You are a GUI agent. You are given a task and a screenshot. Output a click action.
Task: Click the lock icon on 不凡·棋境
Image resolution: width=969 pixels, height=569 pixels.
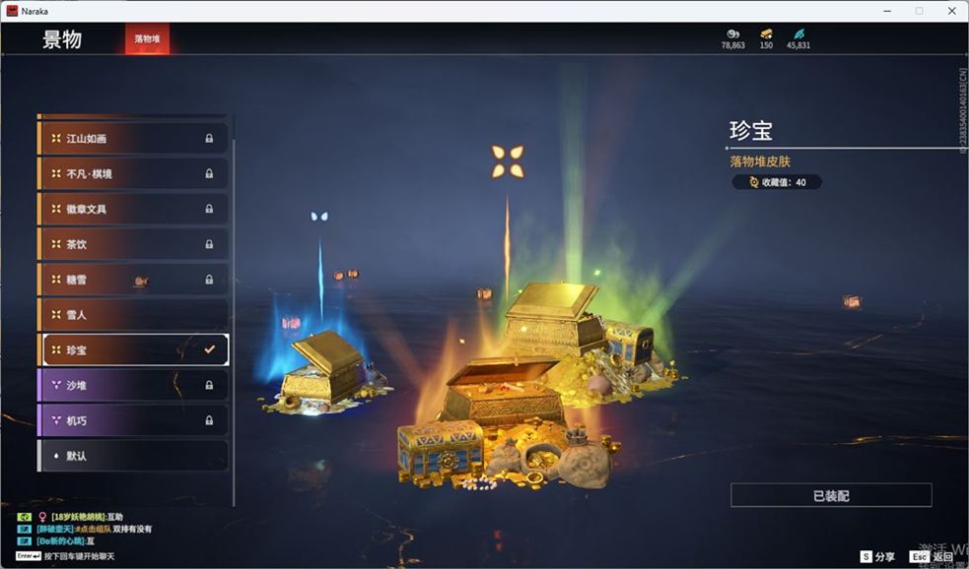click(209, 174)
